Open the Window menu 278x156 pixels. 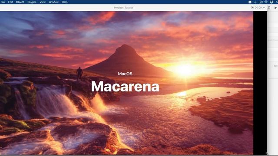[x=54, y=2]
